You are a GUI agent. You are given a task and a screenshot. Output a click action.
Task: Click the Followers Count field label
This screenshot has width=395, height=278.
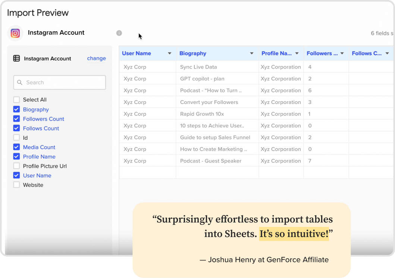[44, 119]
